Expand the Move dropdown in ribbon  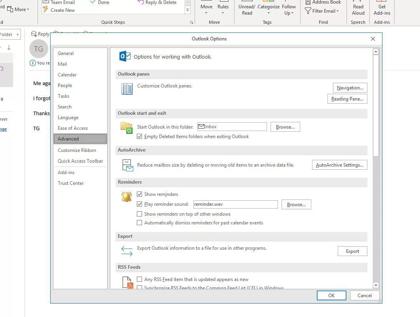206,13
